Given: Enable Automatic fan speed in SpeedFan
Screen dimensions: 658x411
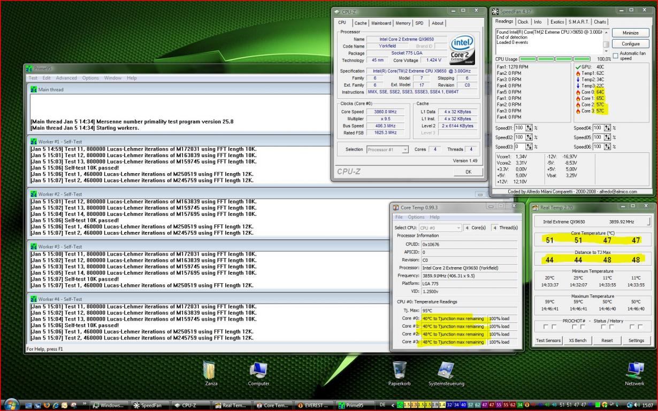Looking at the screenshot, I should pyautogui.click(x=615, y=55).
